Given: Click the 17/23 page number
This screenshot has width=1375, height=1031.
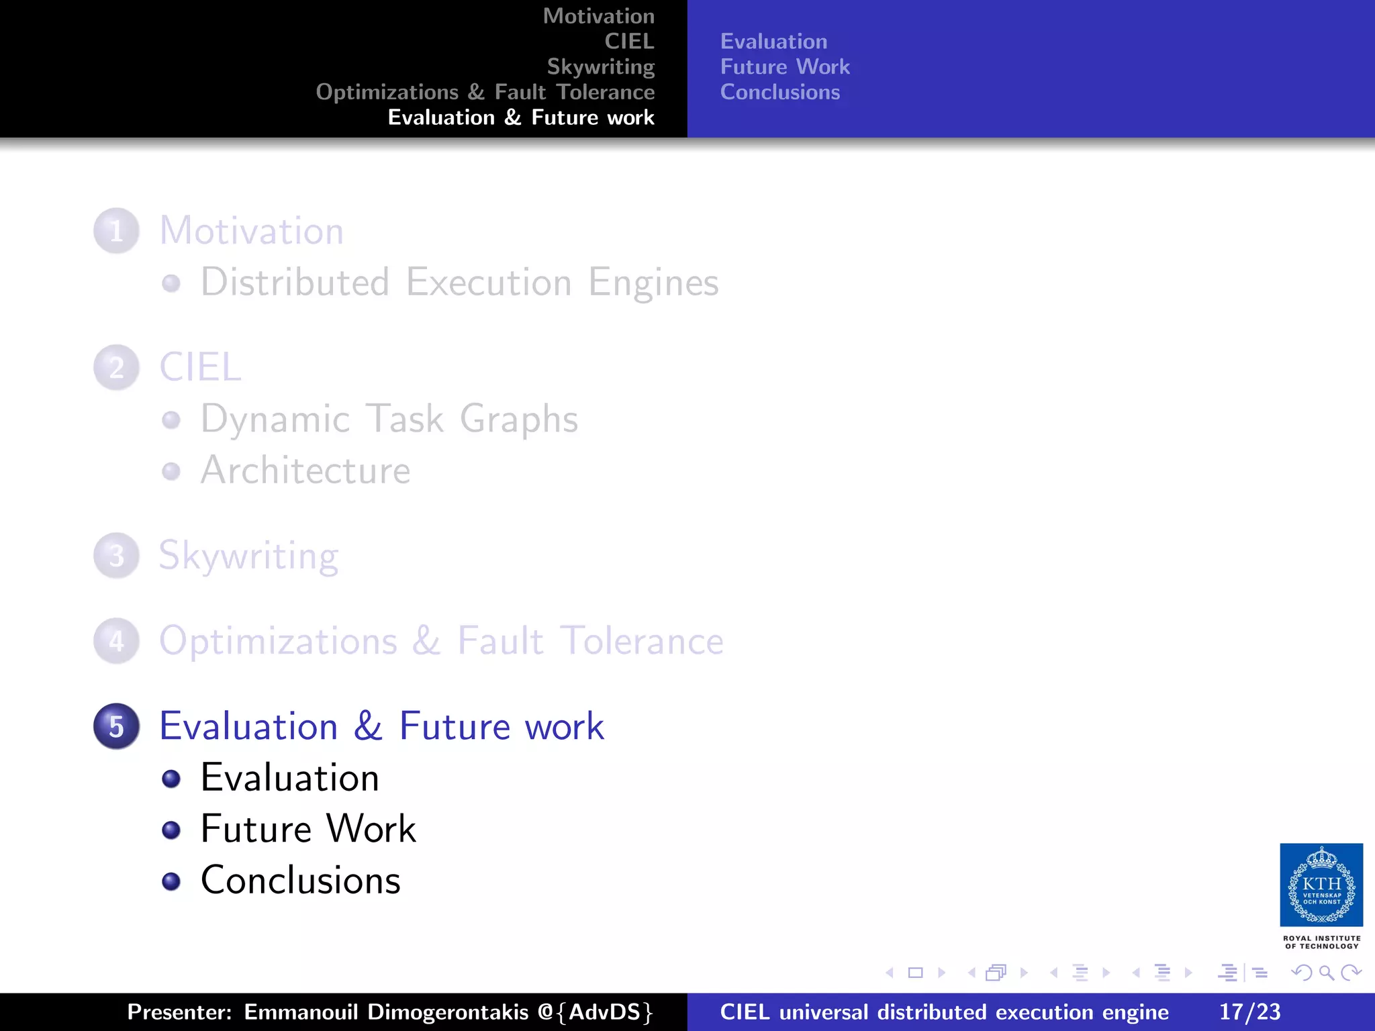Looking at the screenshot, I should point(1249,1012).
